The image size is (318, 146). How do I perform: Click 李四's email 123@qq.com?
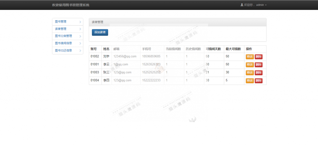pos(122,80)
